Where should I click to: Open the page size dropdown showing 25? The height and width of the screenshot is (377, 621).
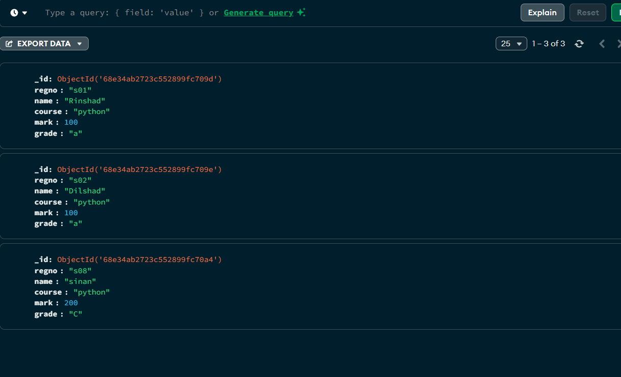tap(510, 44)
